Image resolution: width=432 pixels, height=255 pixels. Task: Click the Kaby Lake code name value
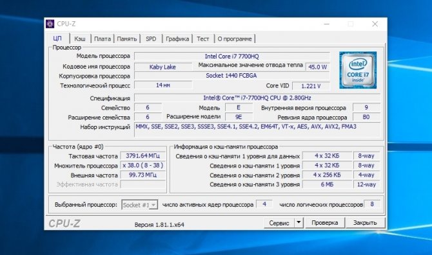(162, 67)
